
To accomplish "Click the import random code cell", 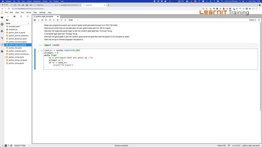I will pyautogui.click(x=151, y=45).
